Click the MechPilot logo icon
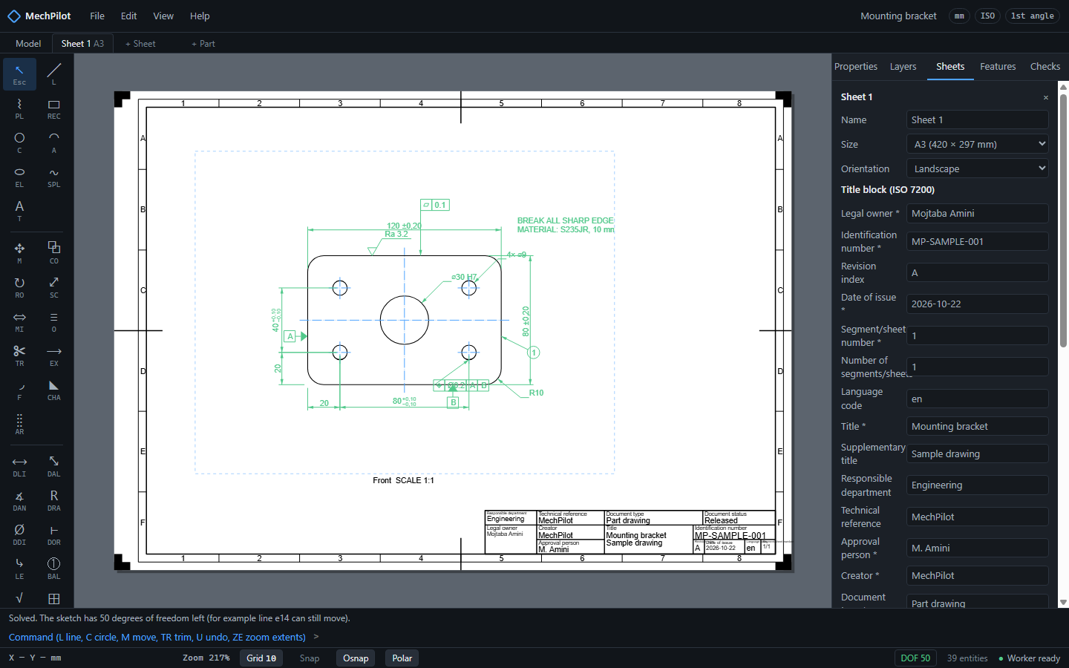This screenshot has height=668, width=1069. [14, 16]
